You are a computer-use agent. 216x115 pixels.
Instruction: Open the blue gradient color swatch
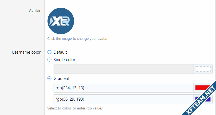click(x=203, y=99)
